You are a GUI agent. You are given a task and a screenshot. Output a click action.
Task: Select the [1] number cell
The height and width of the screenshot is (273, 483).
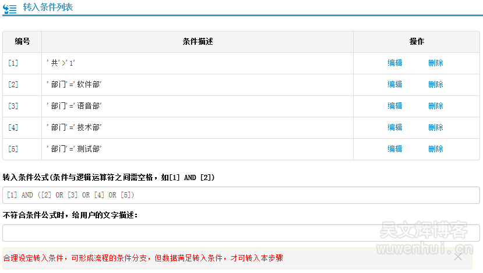coord(13,63)
